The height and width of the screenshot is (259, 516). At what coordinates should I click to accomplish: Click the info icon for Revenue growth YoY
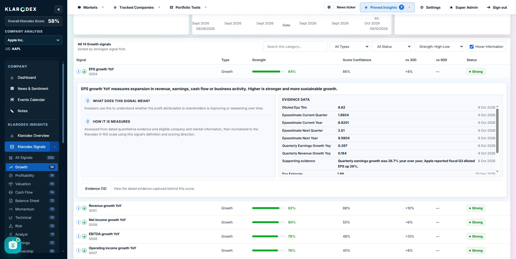pos(78,208)
